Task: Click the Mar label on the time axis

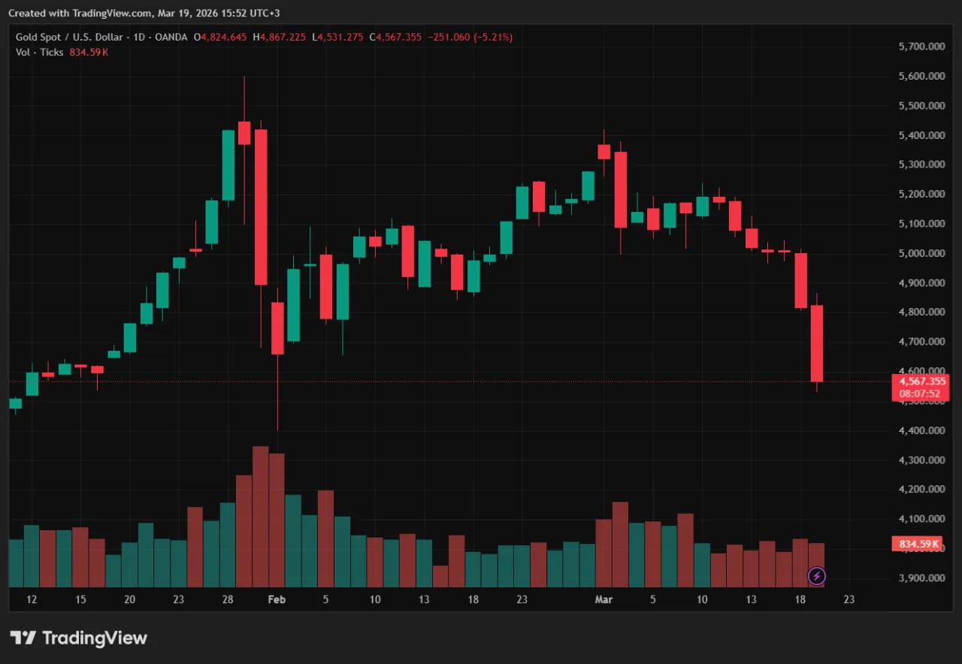Action: [x=604, y=599]
